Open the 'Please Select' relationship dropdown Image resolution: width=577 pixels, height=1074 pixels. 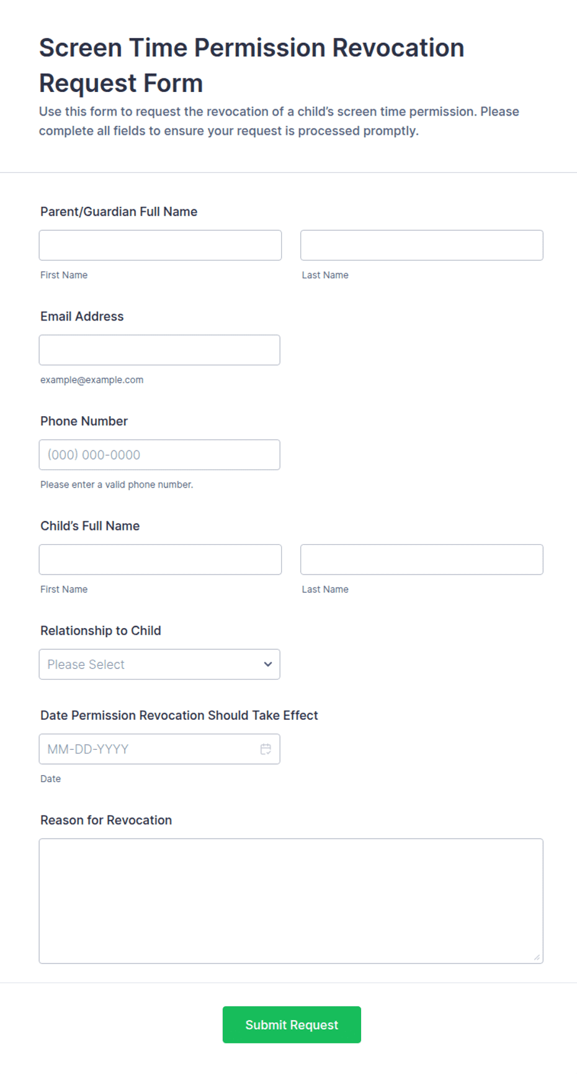159,664
